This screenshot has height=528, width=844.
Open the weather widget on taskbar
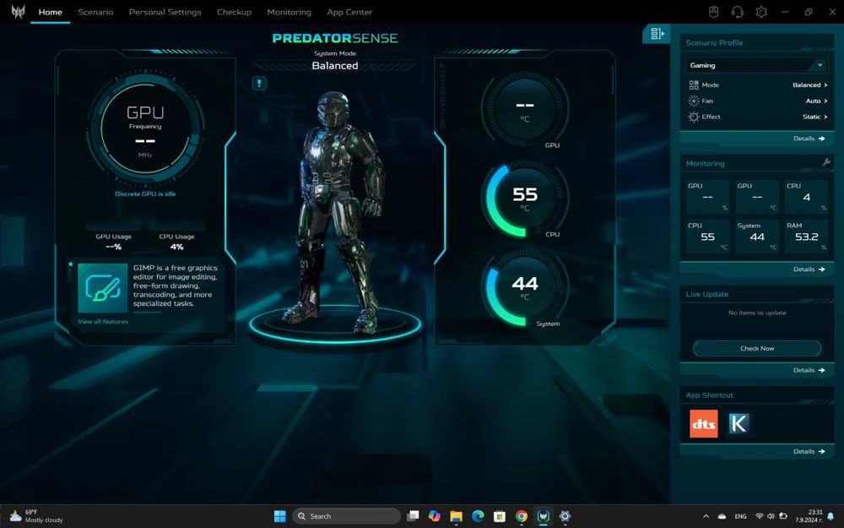click(x=36, y=516)
